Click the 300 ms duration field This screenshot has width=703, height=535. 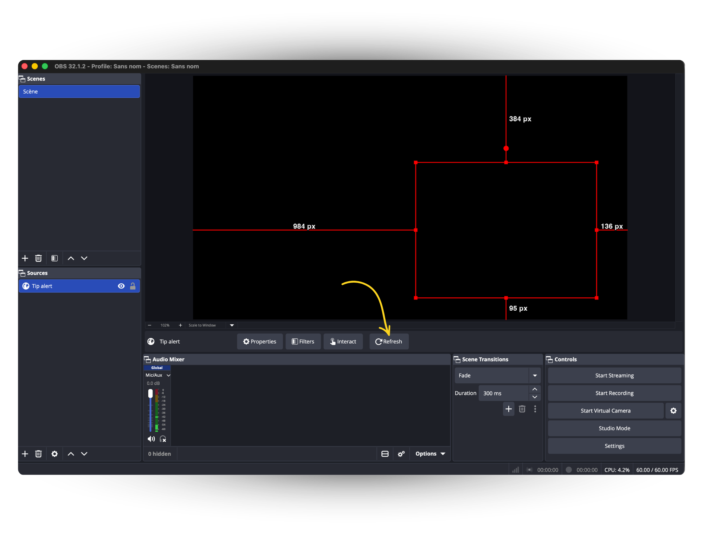[x=504, y=393]
